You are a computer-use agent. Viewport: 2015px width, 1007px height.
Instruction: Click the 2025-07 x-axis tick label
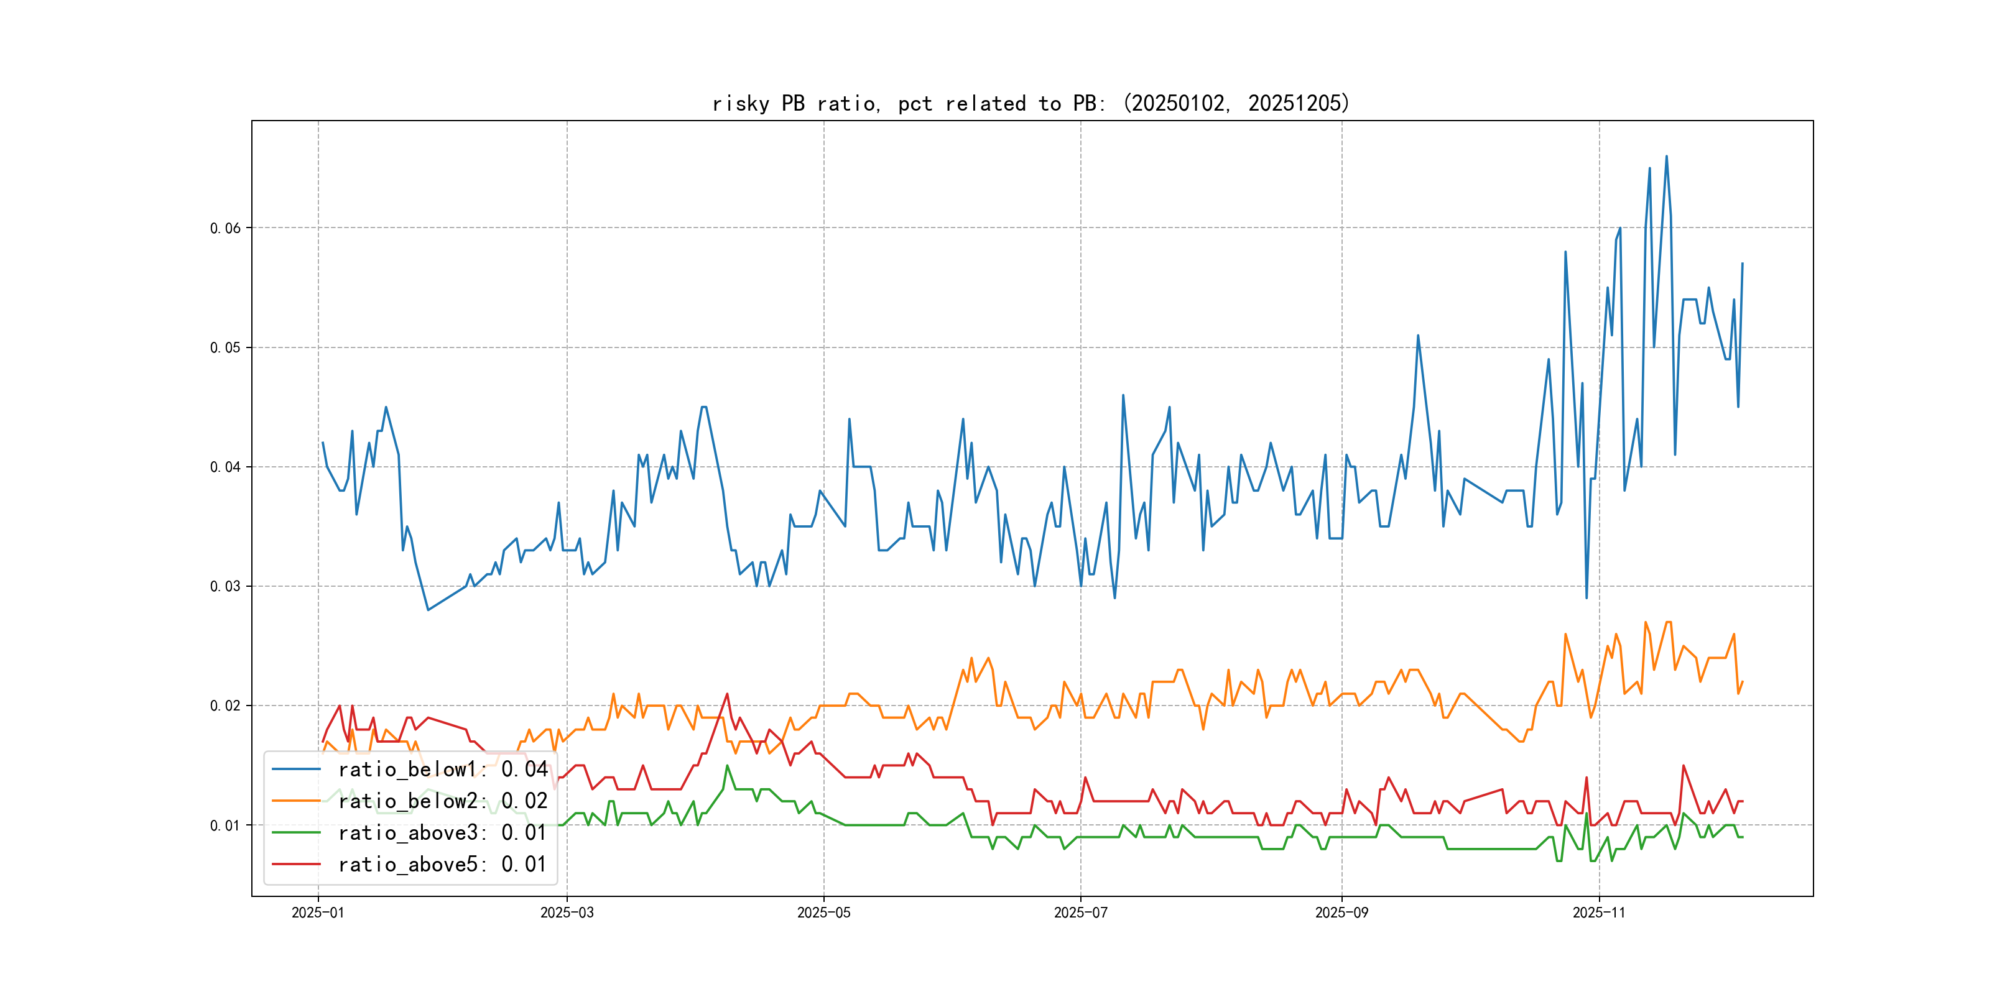click(1080, 913)
